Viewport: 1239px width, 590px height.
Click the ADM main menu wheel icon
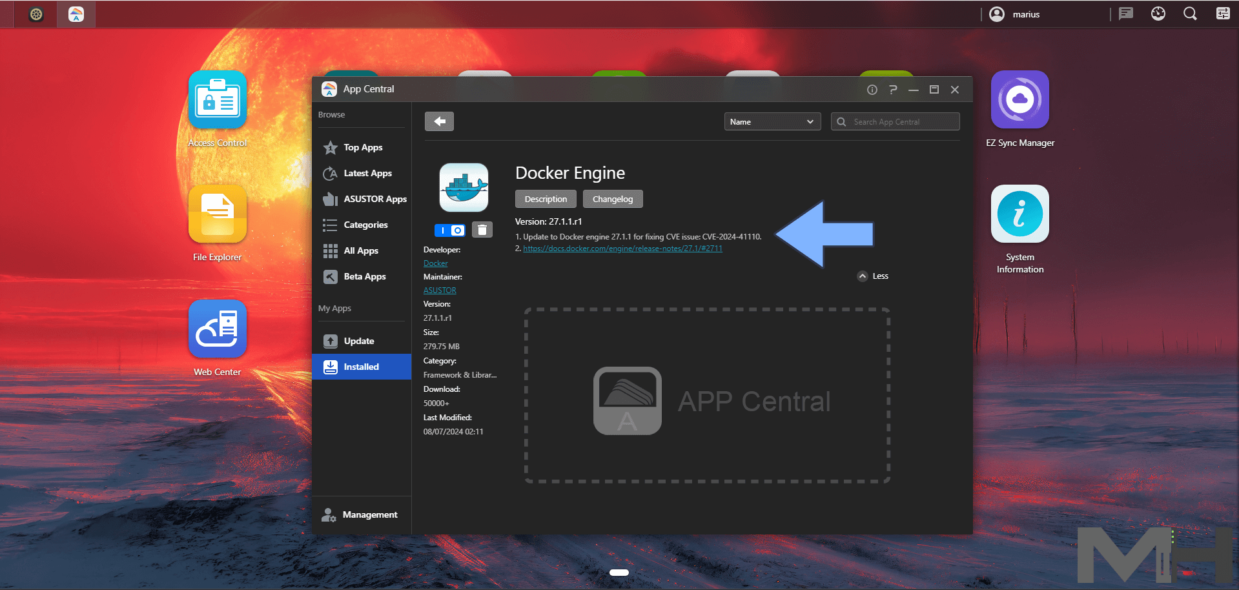[x=37, y=14]
